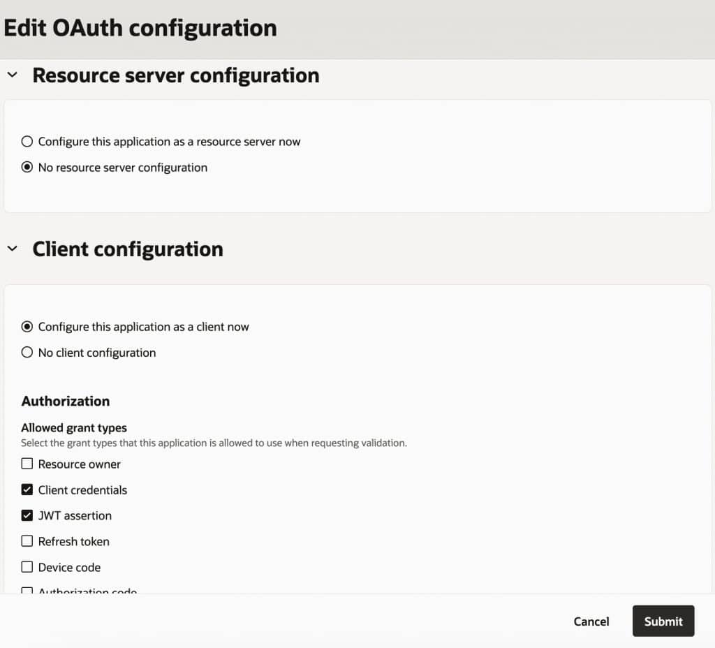Submit the OAuth configuration
715x648 pixels.
coord(663,621)
